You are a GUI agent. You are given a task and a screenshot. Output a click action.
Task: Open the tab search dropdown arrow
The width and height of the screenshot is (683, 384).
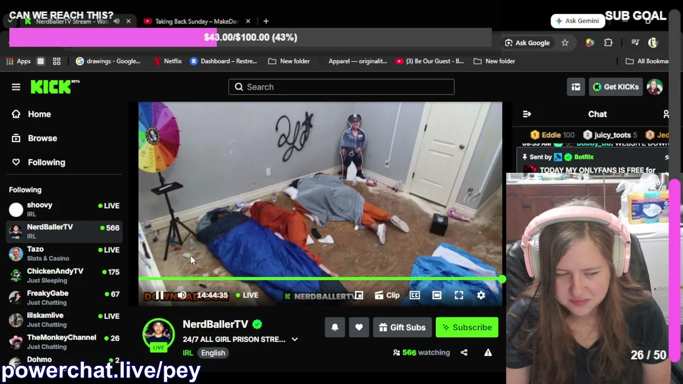click(10, 21)
